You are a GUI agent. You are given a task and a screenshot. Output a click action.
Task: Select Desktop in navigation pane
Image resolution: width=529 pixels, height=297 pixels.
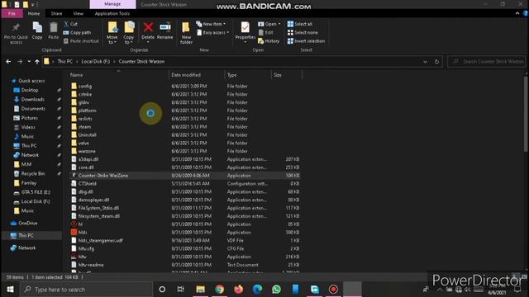click(x=30, y=90)
